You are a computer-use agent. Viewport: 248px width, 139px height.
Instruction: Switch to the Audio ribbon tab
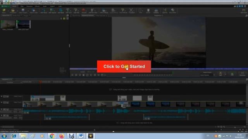coord(45,6)
